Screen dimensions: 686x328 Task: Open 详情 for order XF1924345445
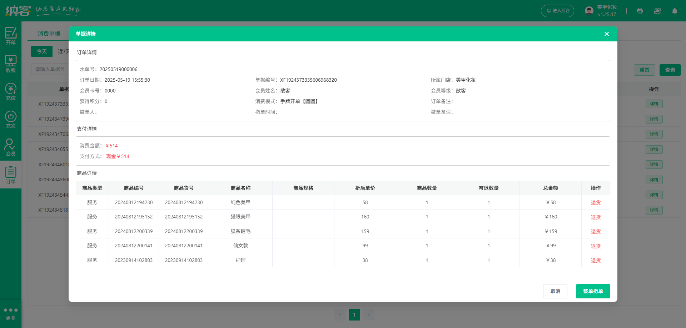654,195
